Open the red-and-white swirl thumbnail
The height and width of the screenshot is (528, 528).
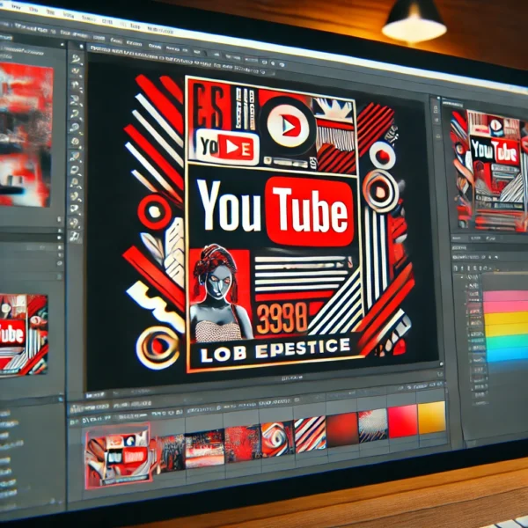[277, 439]
